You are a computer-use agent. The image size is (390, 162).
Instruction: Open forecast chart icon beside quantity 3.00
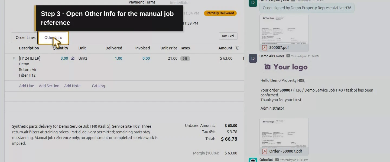(x=73, y=58)
